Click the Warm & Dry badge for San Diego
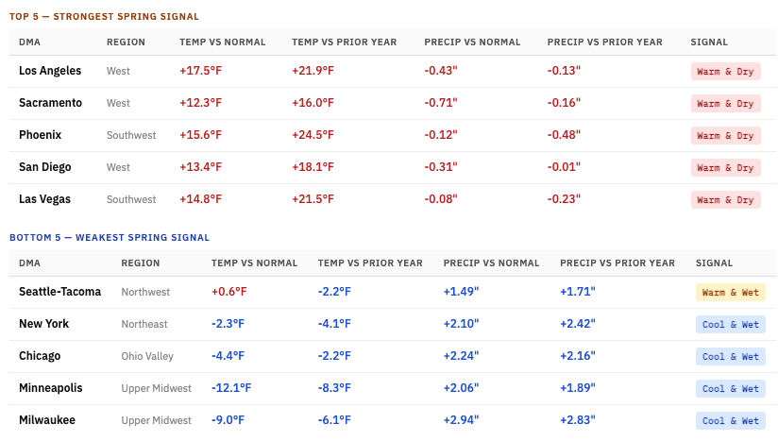This screenshot has width=778, height=441. coord(725,168)
